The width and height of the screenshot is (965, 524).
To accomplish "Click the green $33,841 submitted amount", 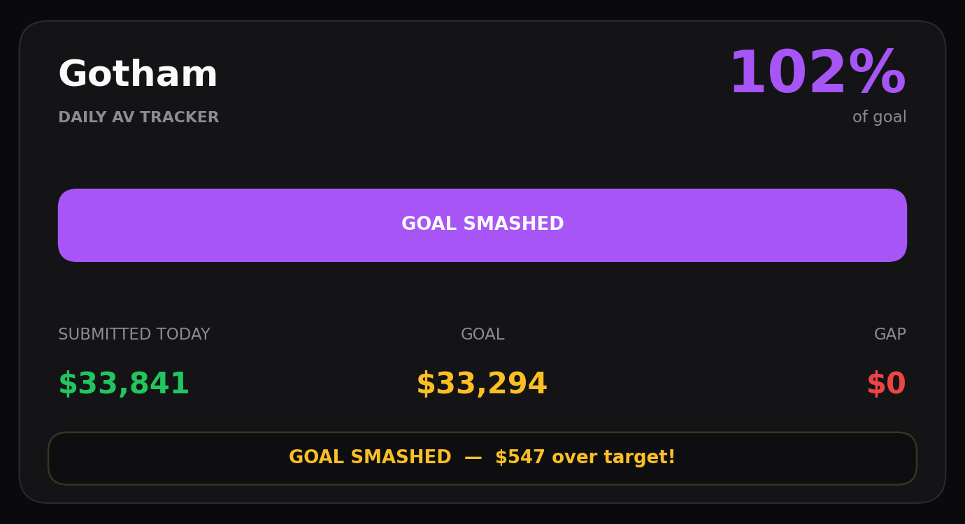I will (124, 384).
